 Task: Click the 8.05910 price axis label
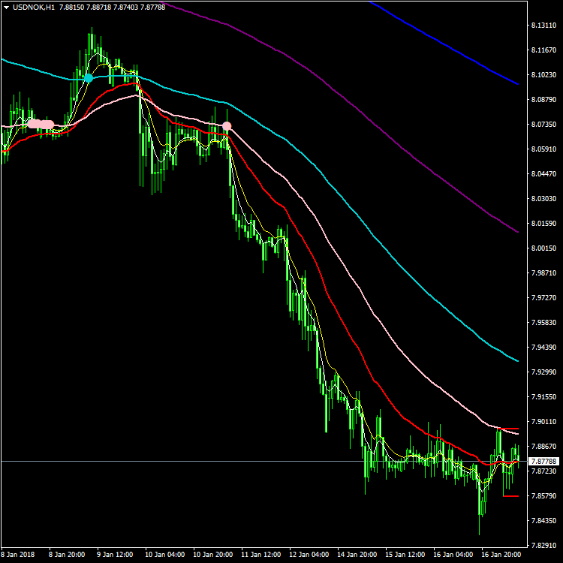click(x=543, y=149)
